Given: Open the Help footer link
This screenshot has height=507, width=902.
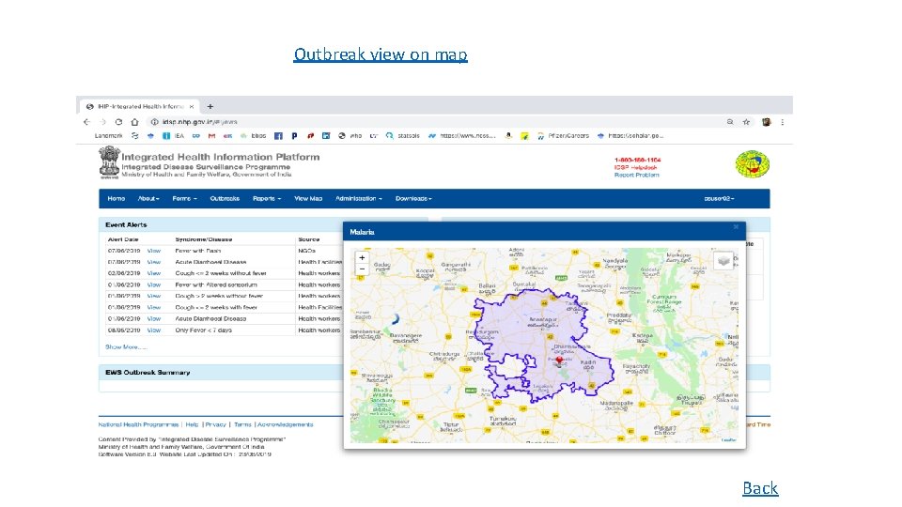Looking at the screenshot, I should coord(192,424).
